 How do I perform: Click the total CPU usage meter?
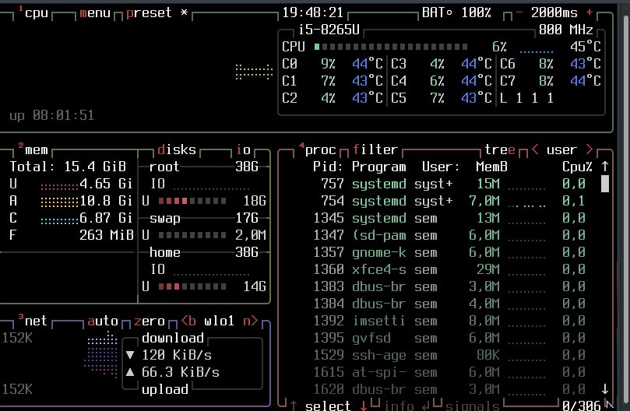(391, 47)
